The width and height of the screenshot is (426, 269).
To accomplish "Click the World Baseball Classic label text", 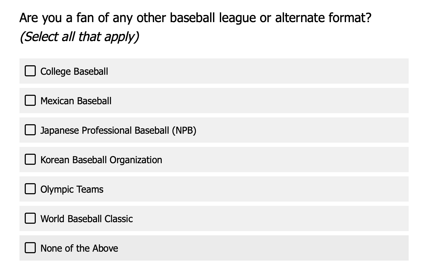I will click(87, 219).
